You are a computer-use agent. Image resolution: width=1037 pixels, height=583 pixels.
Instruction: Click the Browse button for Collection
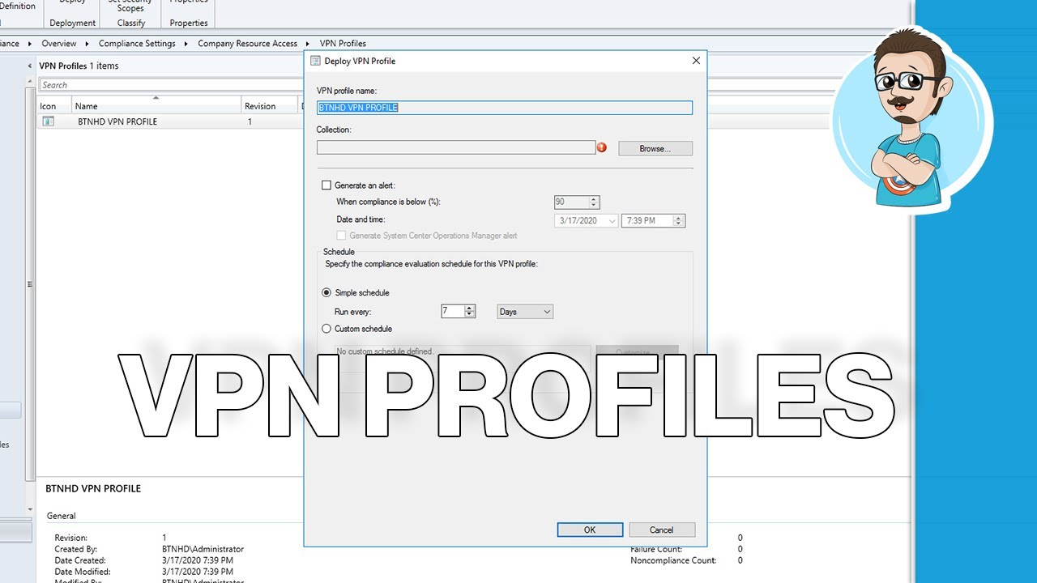click(655, 148)
